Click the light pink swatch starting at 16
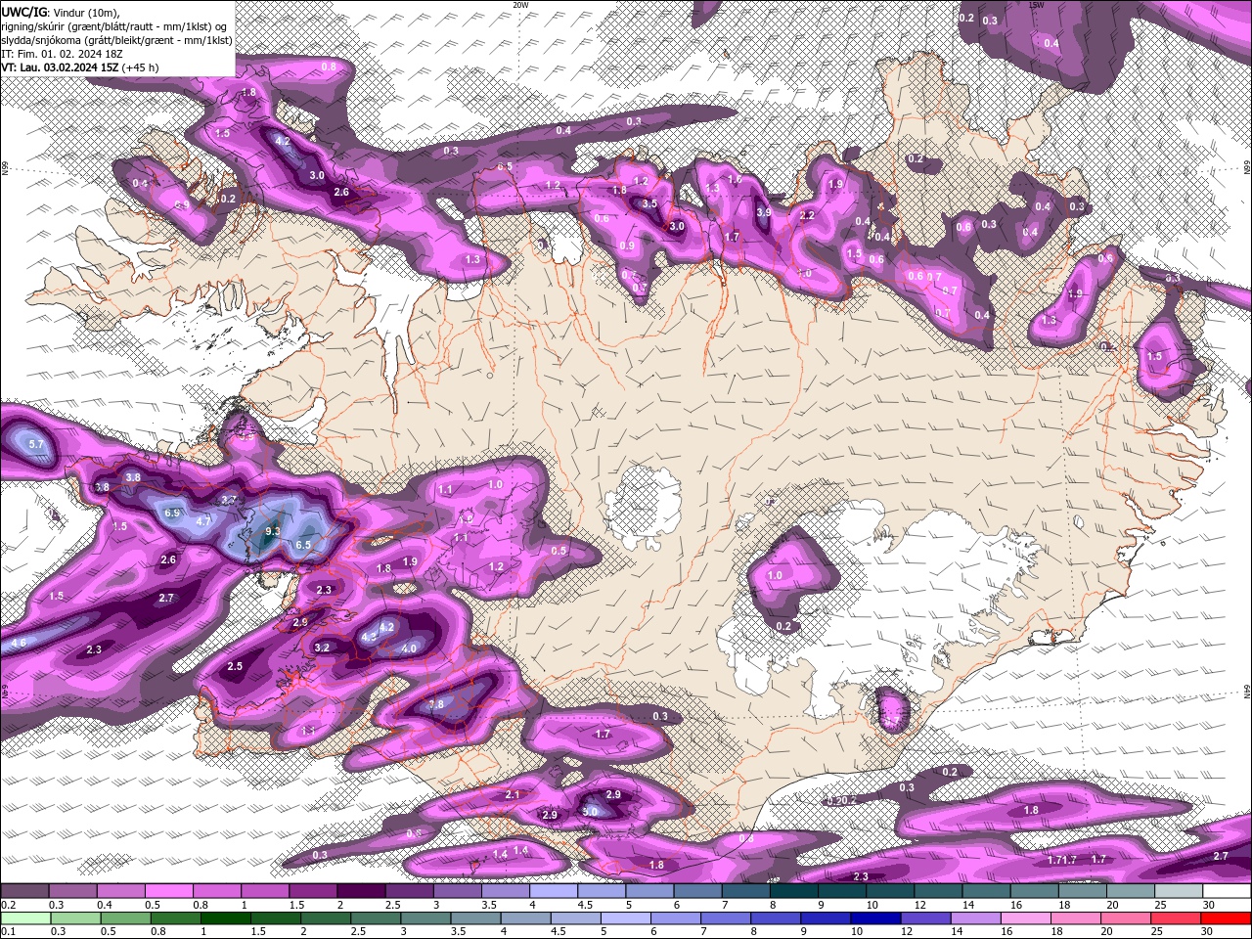 (1026, 917)
